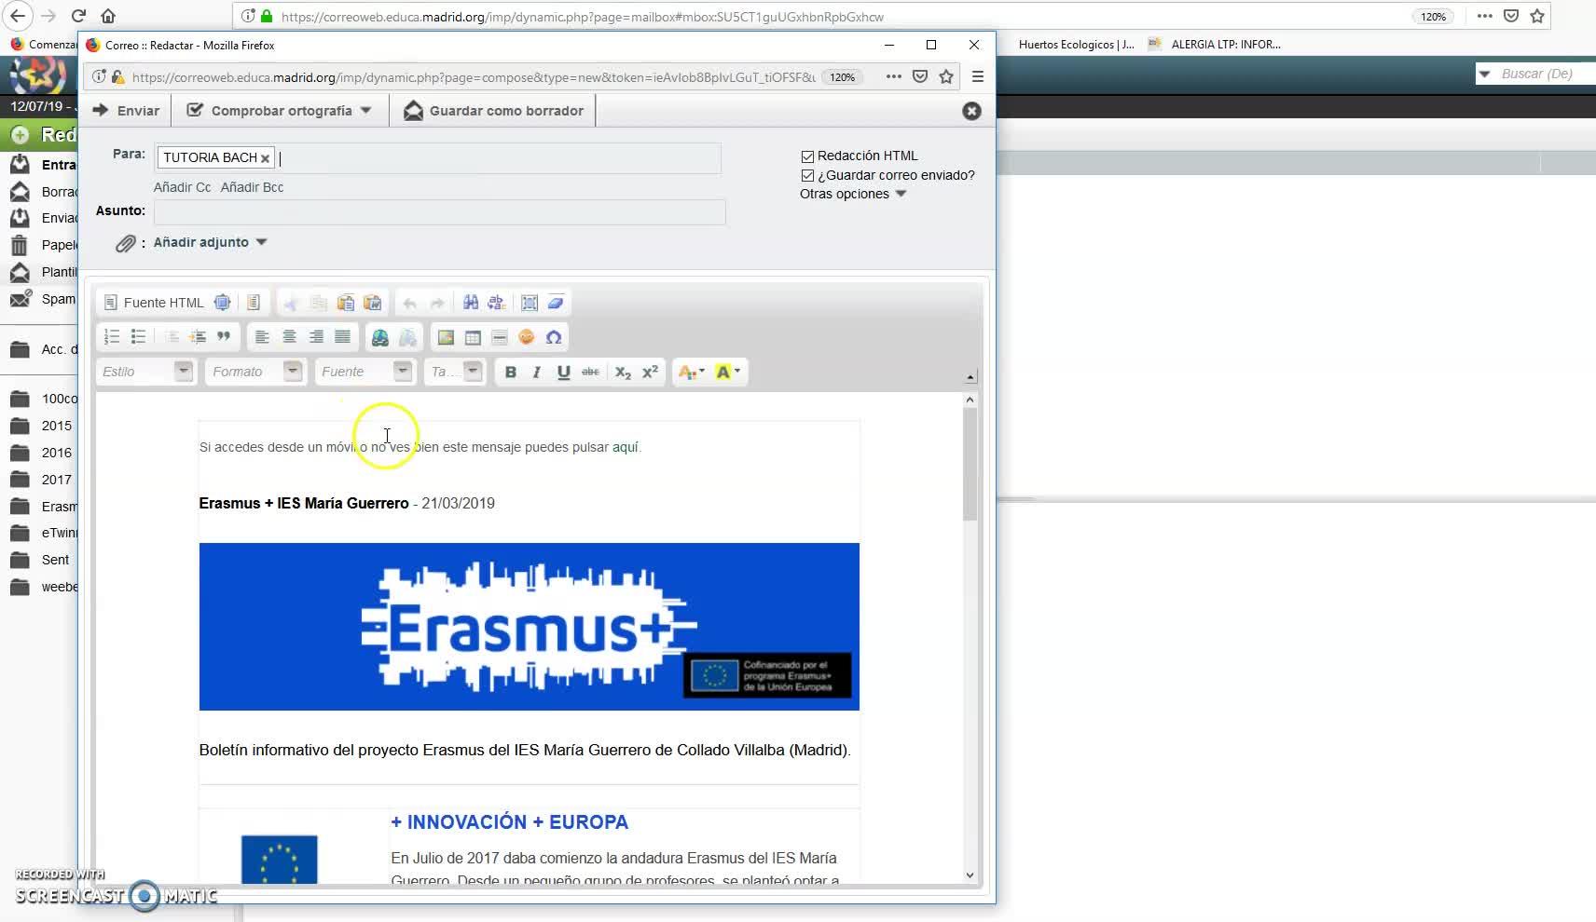
Task: Align text right
Action: (316, 337)
